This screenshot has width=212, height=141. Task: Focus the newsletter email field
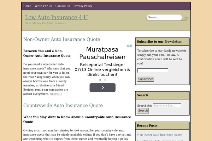pyautogui.click(x=153, y=70)
